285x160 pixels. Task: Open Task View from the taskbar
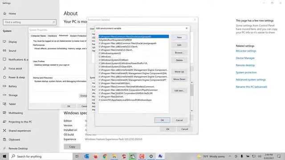tap(77, 156)
